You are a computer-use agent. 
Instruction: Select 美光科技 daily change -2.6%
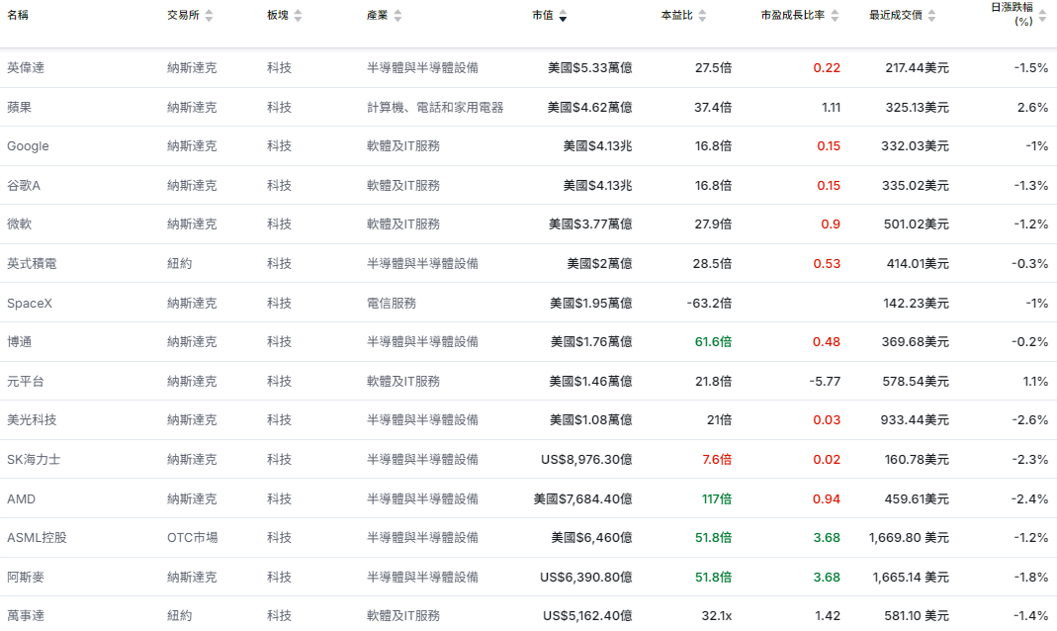(x=1030, y=420)
